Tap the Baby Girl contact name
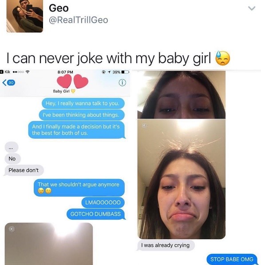This screenshot has width=261, height=265. click(x=61, y=91)
